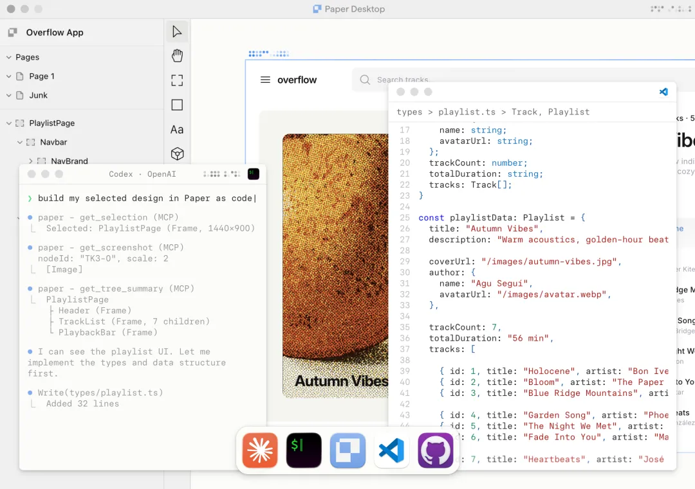Select the Text tool
The width and height of the screenshot is (695, 489).
(177, 130)
